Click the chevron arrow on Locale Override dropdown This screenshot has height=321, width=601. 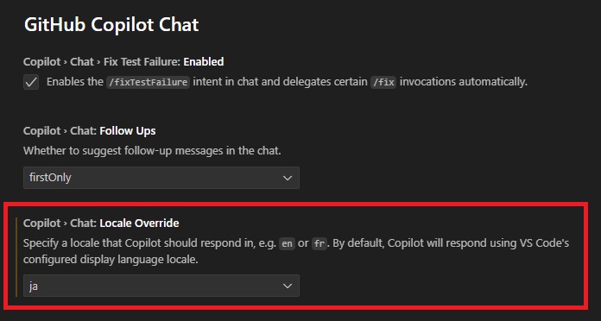click(287, 286)
